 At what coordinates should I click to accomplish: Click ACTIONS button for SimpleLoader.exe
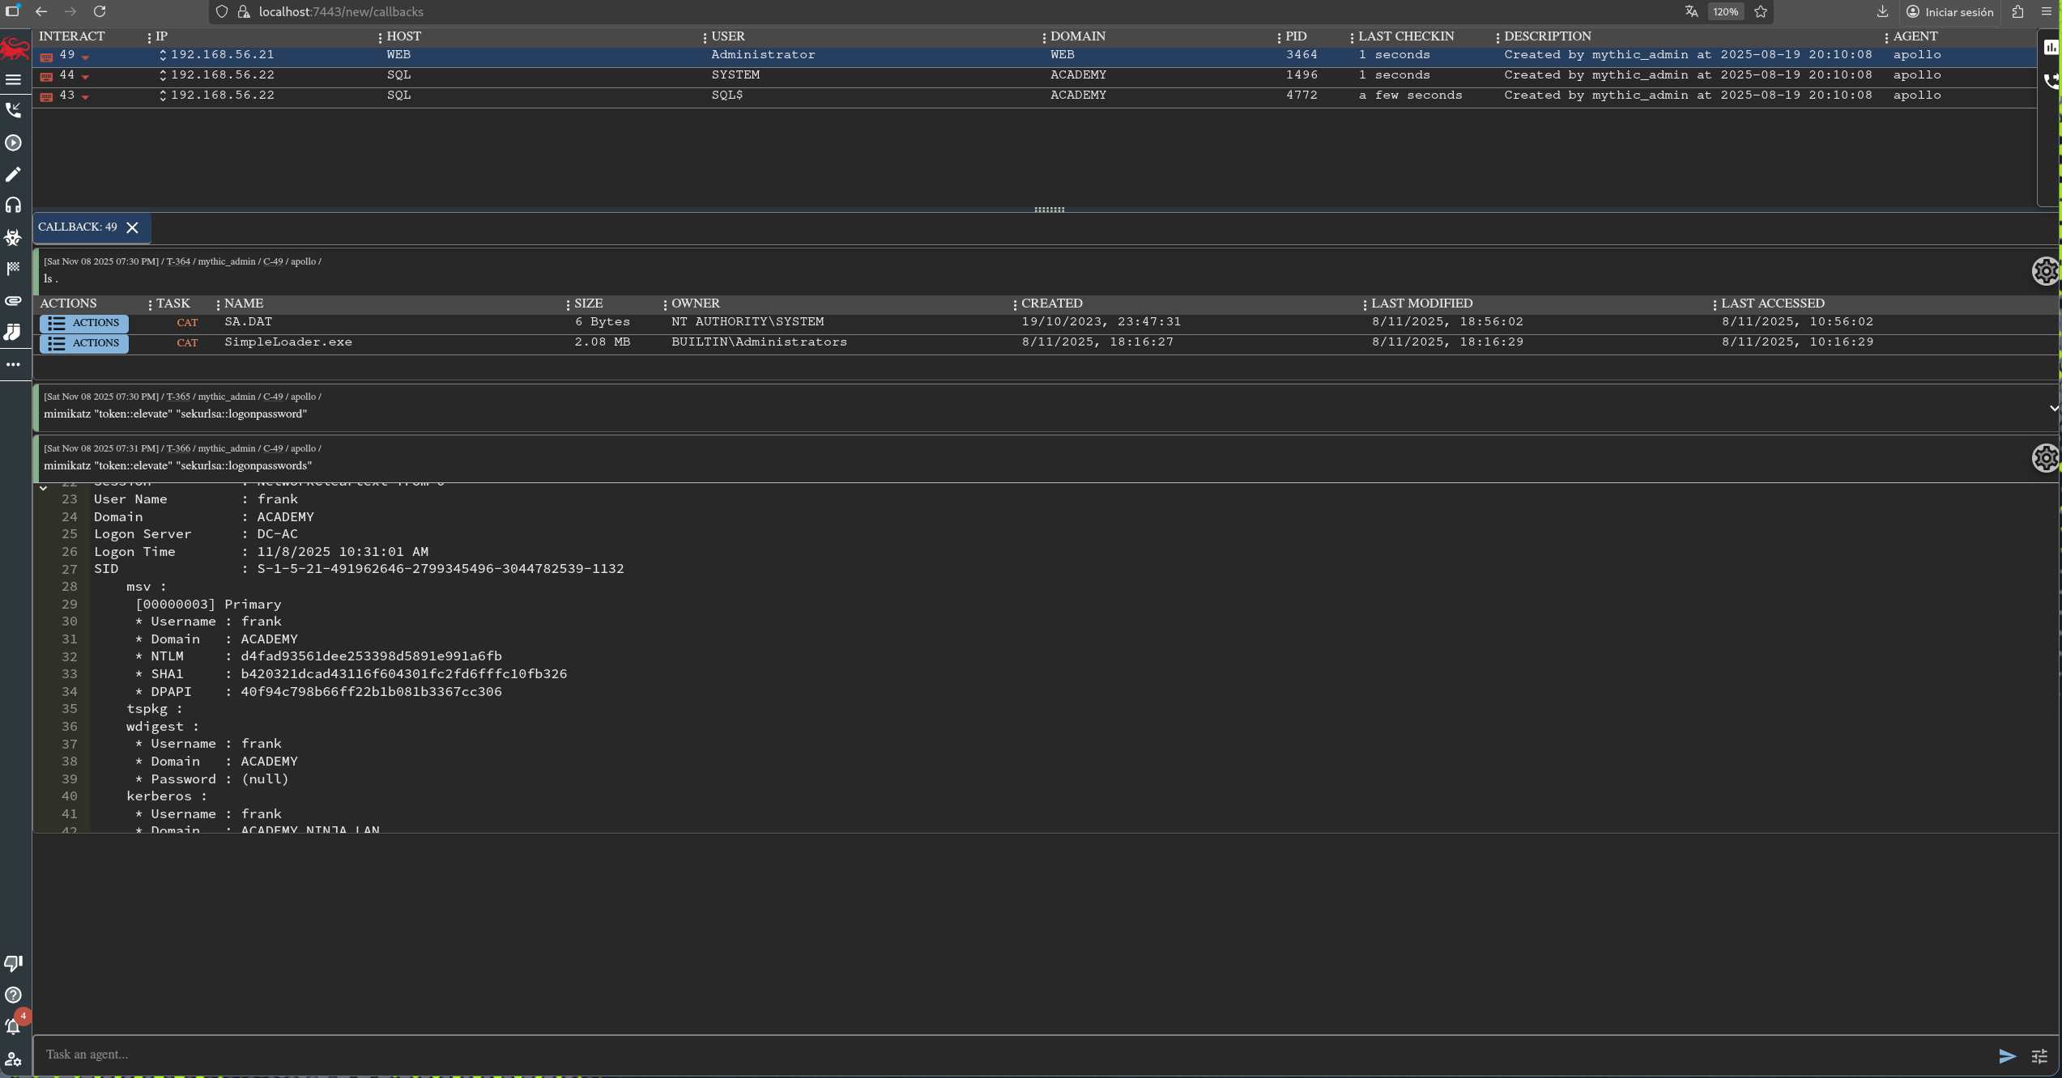pyautogui.click(x=84, y=343)
